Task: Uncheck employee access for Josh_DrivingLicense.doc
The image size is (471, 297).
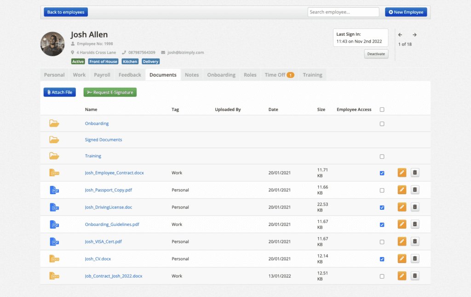Action: (382, 207)
